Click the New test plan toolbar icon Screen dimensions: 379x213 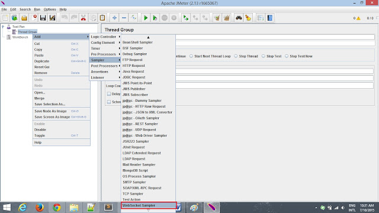tap(5, 18)
